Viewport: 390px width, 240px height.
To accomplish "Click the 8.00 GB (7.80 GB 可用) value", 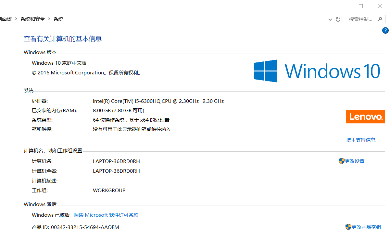I will point(119,110).
